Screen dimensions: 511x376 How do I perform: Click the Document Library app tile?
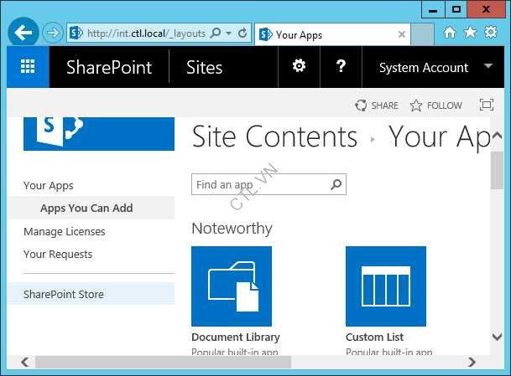pos(232,286)
